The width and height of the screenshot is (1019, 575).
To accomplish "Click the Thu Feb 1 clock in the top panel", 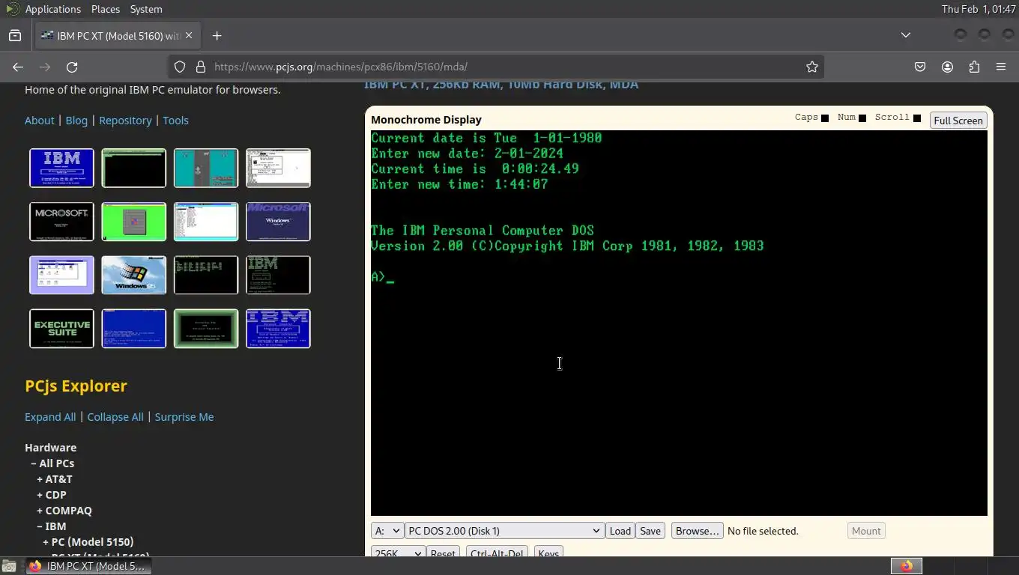I will pos(979,9).
